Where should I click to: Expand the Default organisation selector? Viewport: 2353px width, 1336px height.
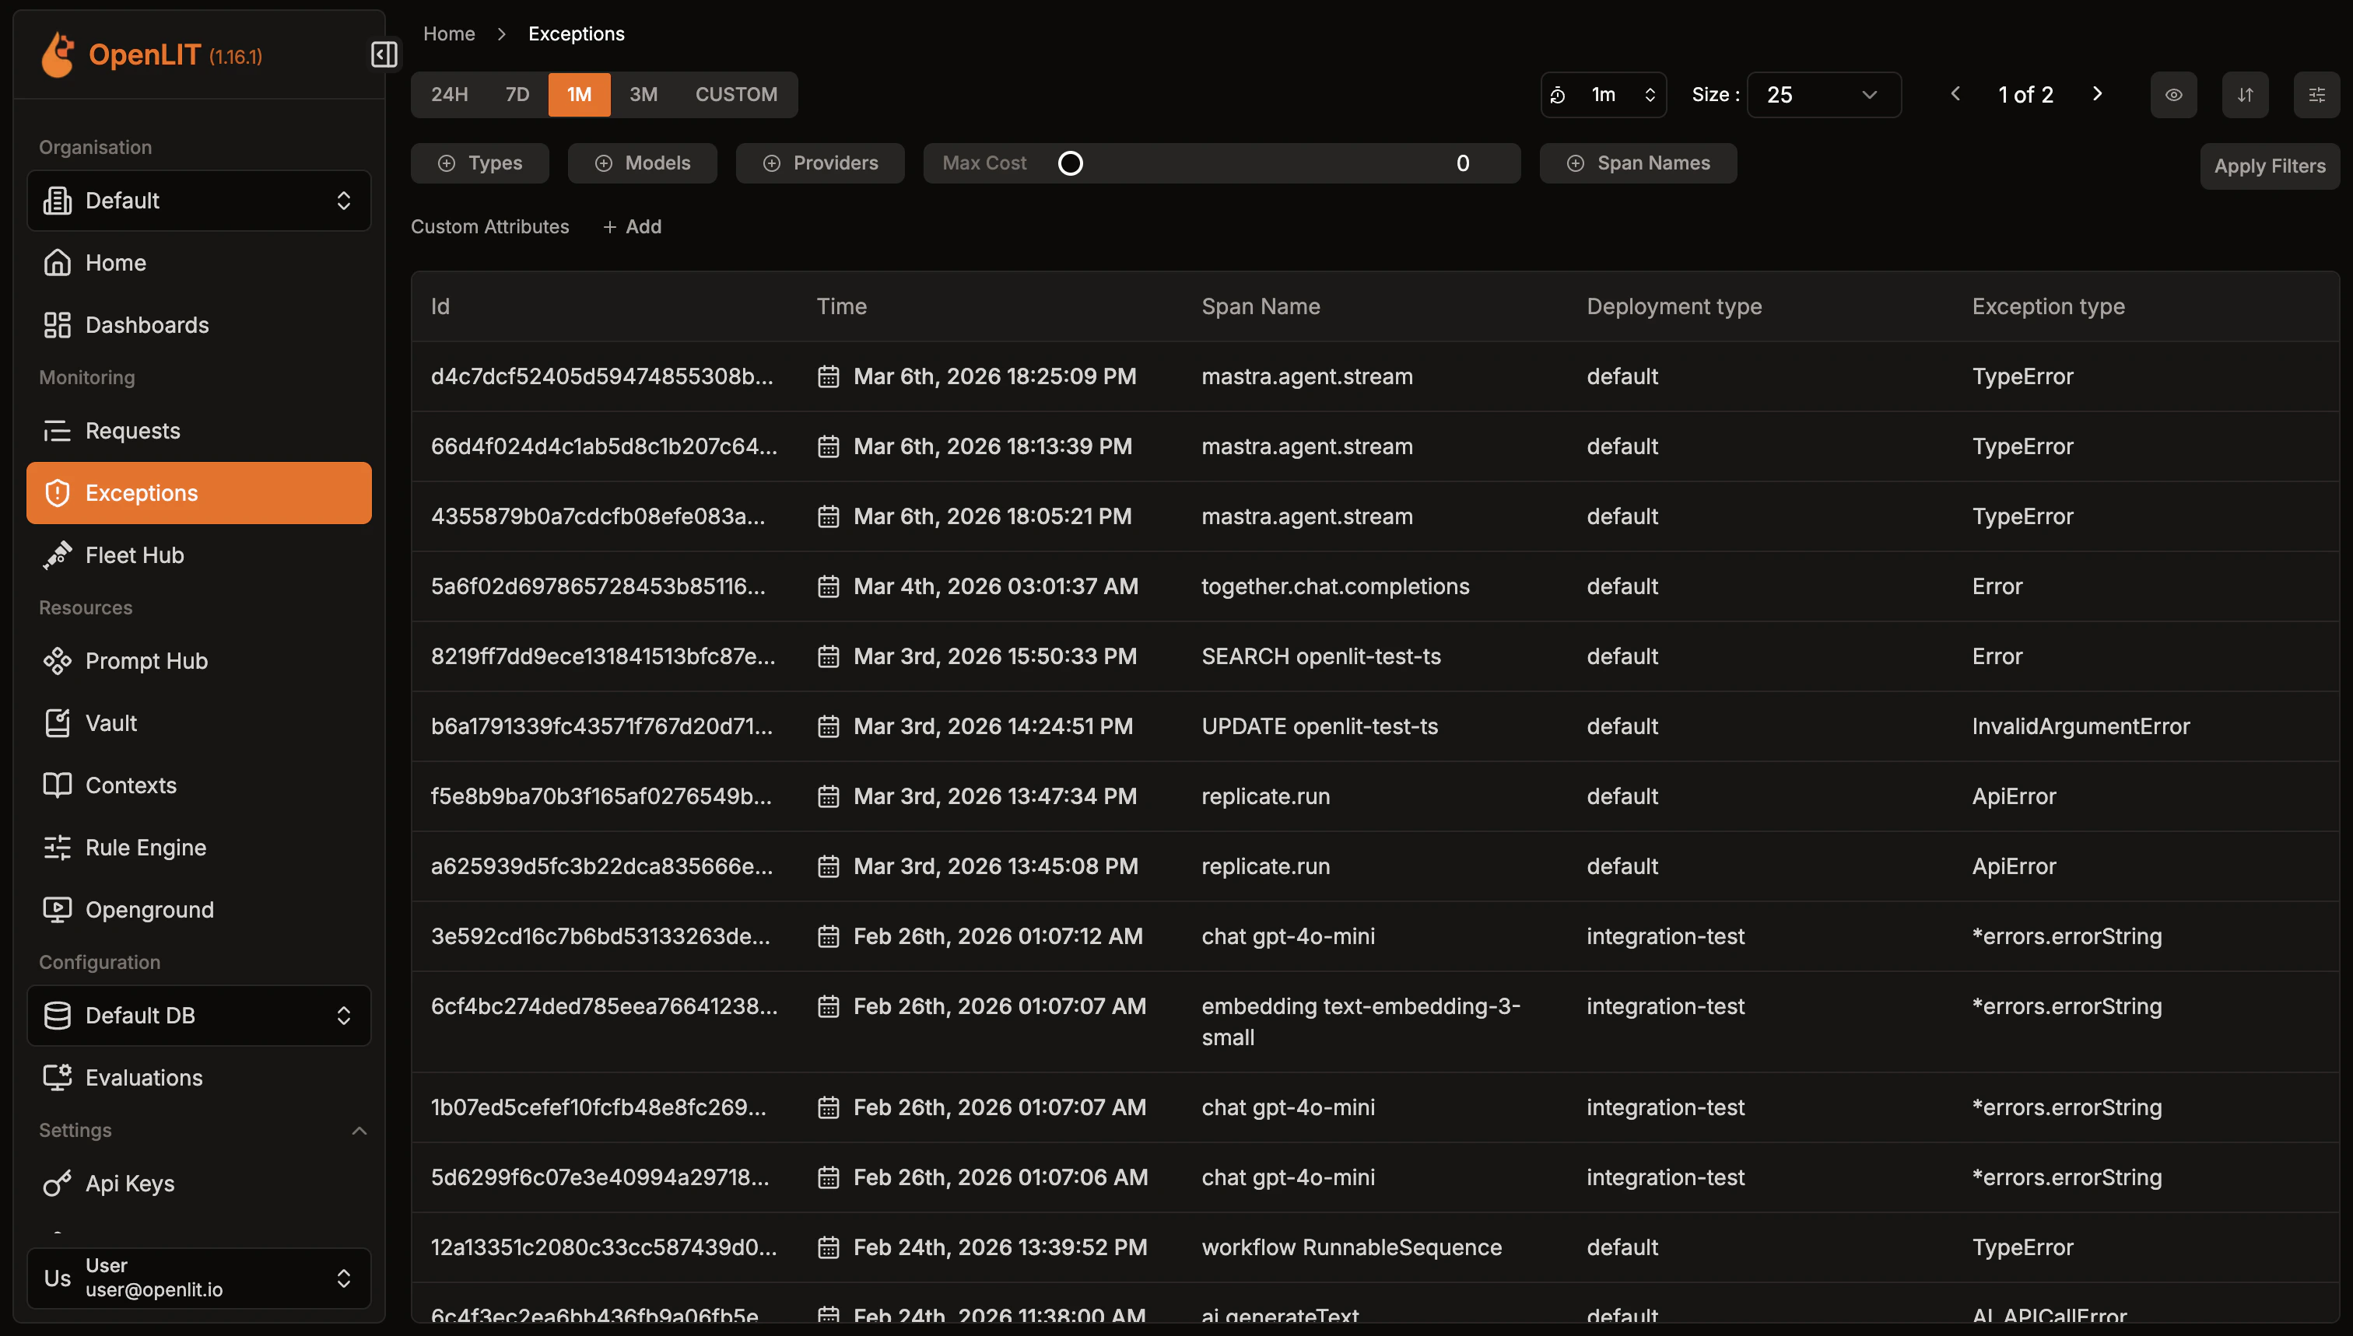click(x=198, y=200)
